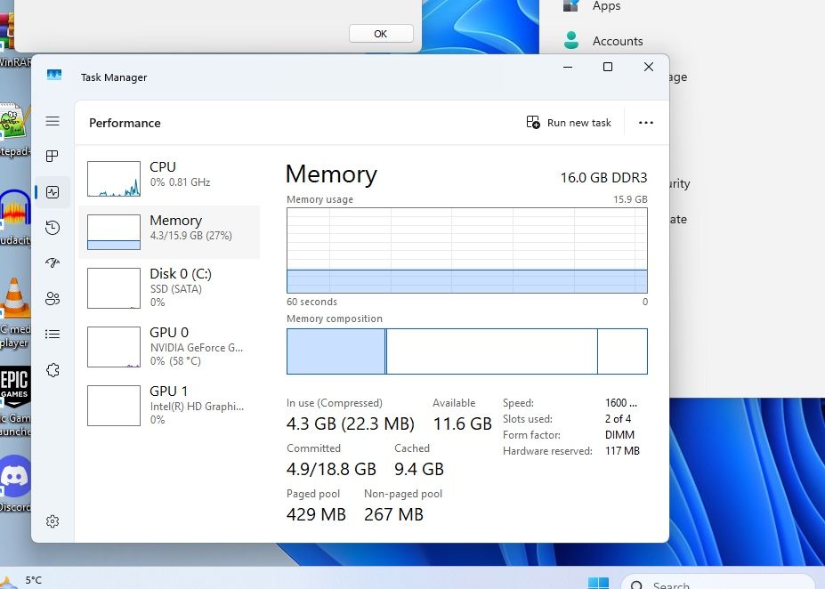Click the standby section of memory composition bar
825x589 pixels.
click(x=492, y=351)
